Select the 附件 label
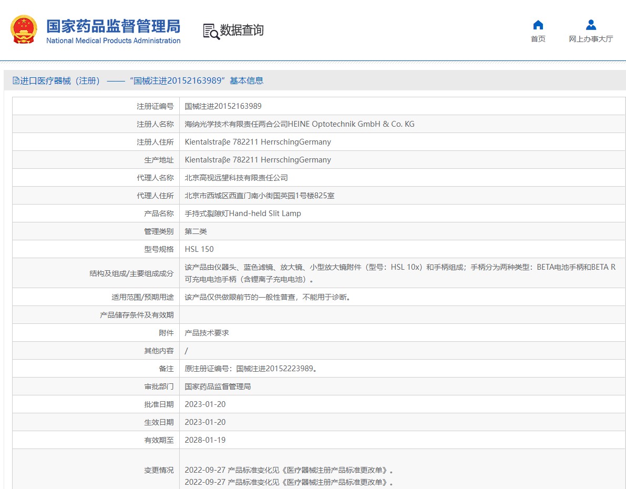This screenshot has width=626, height=489. coord(167,333)
